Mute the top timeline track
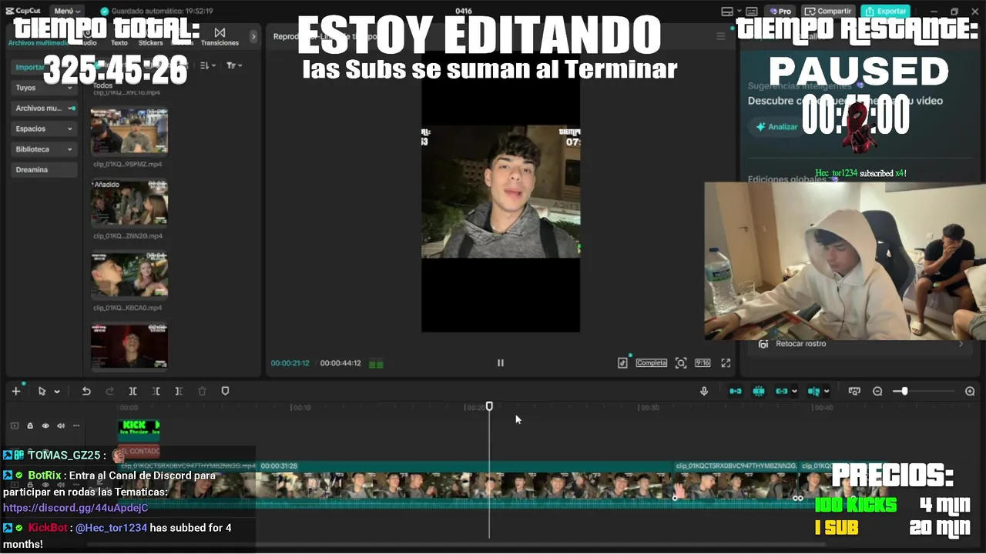 [x=61, y=426]
